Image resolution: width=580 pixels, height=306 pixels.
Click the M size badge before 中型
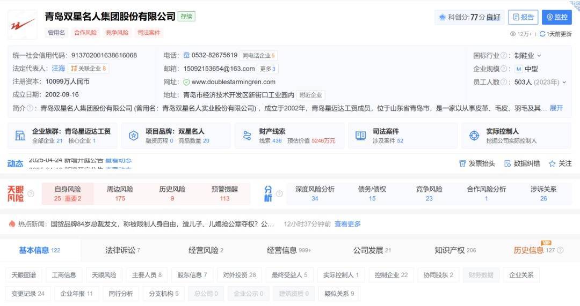(x=519, y=69)
